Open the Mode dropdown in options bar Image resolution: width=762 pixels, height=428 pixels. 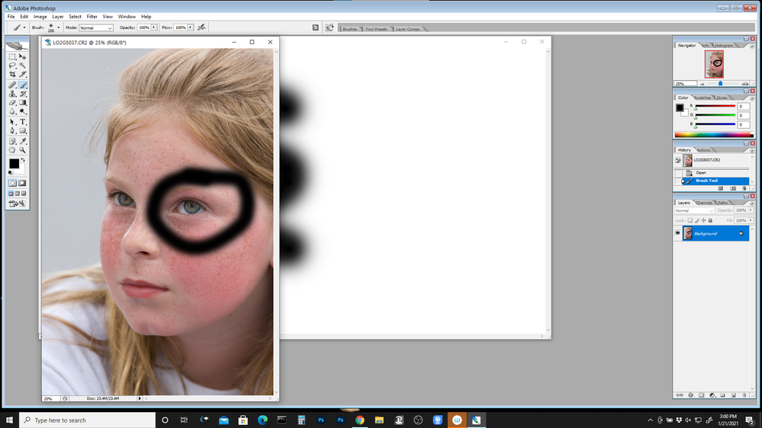coord(96,27)
